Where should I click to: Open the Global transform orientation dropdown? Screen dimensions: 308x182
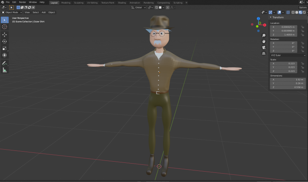(x=138, y=8)
